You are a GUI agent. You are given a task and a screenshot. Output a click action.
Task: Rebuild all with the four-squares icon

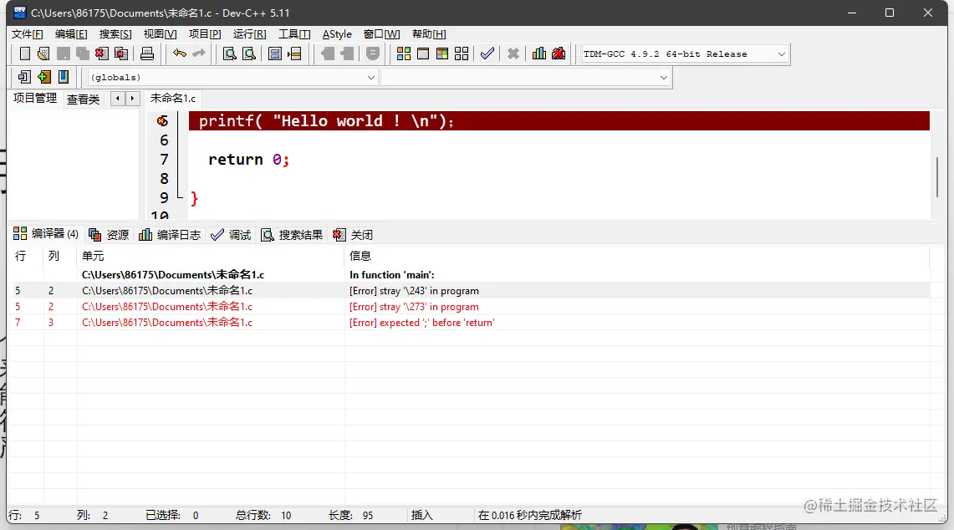(462, 54)
